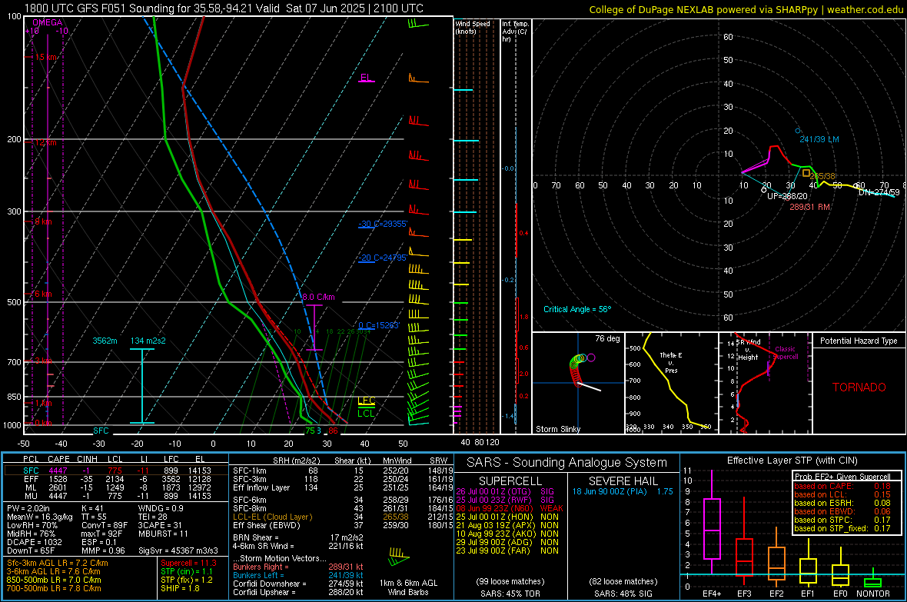Click 'based on CAPE: 0.18' probability
Image resolution: width=907 pixels, height=602 pixels.
click(x=842, y=486)
